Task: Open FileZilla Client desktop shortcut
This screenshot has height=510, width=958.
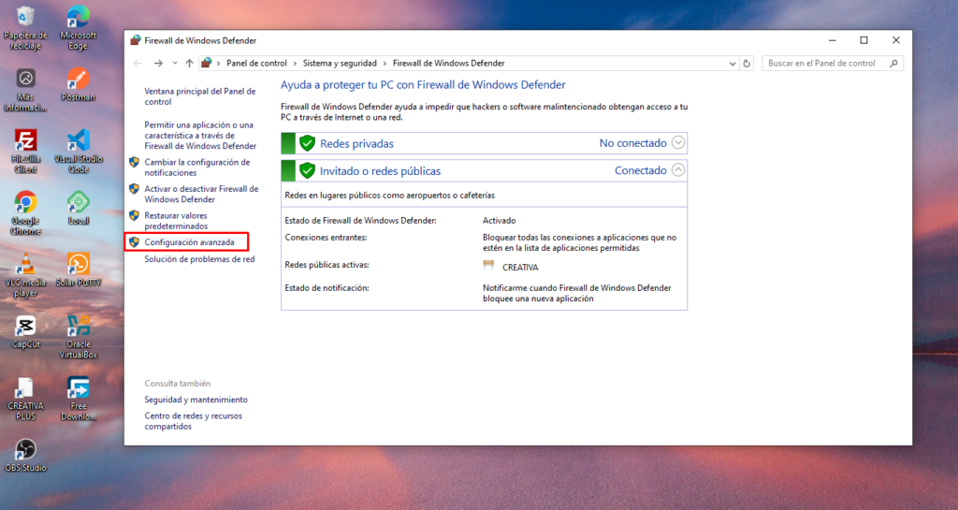Action: click(25, 153)
